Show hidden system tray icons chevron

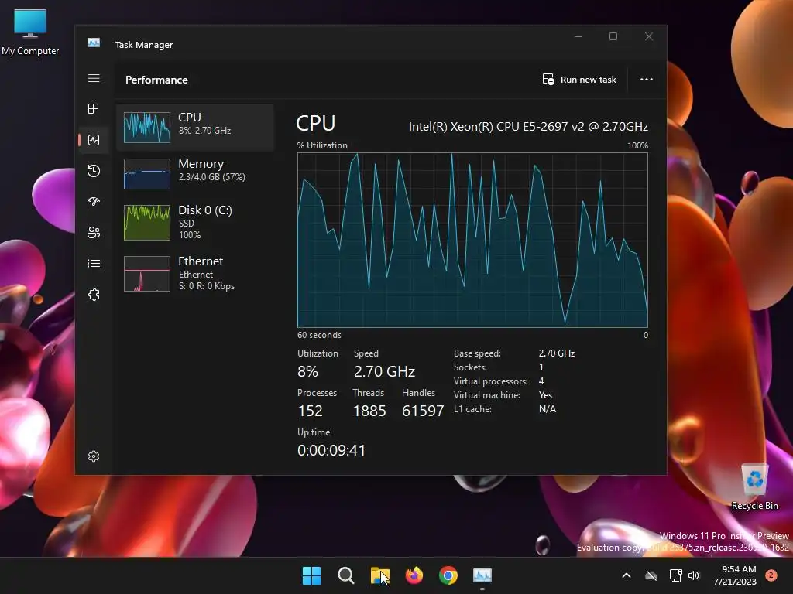point(626,575)
